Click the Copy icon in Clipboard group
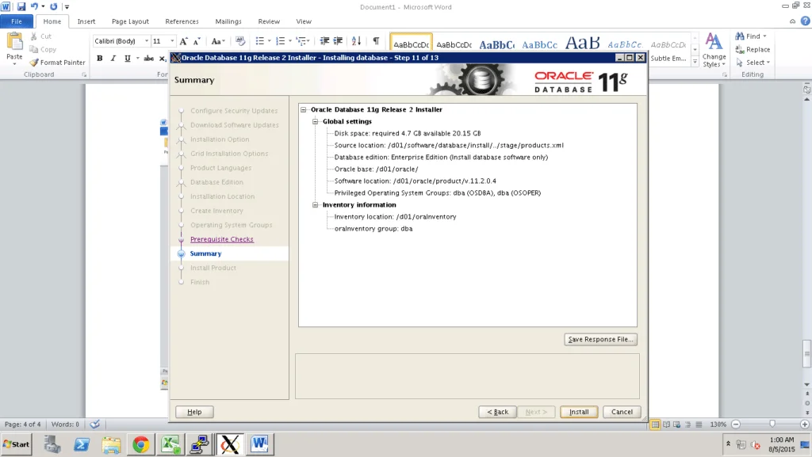Screen dimensions: 812x457 tap(34, 49)
